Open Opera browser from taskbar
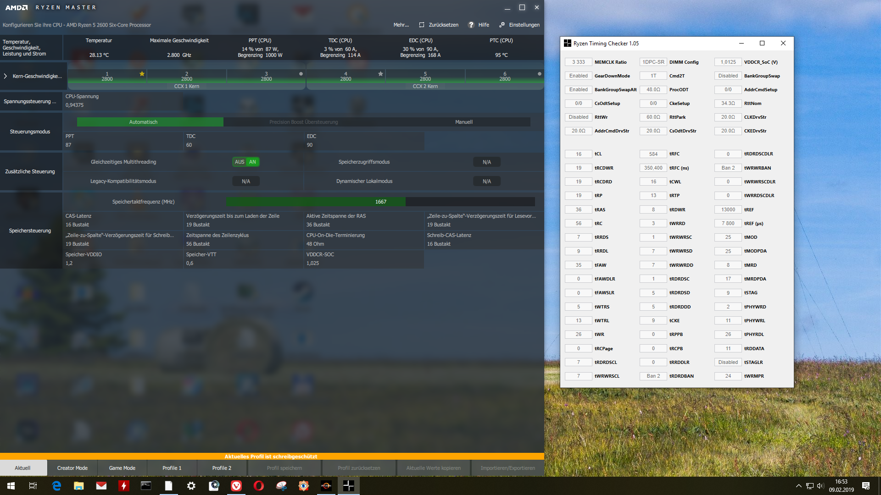The height and width of the screenshot is (495, 881). (x=259, y=486)
